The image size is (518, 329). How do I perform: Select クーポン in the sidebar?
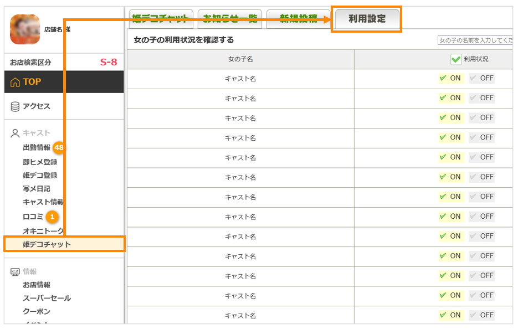[x=37, y=312]
